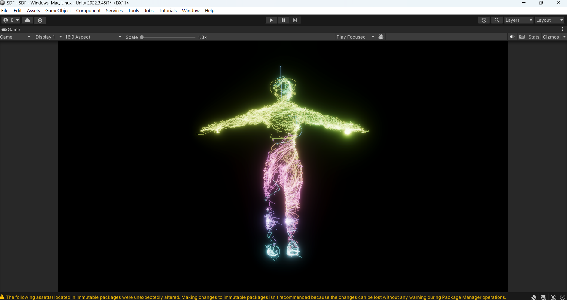
Task: Open the 16:9 Aspect dropdown
Action: 93,37
